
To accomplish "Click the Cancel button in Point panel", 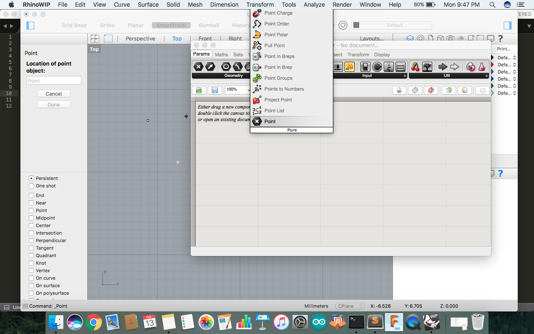I will pyautogui.click(x=54, y=94).
